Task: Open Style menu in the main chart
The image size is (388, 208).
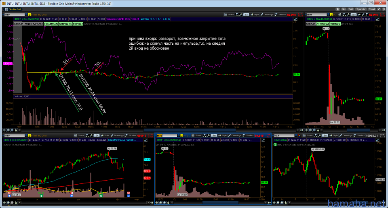Action: click(x=255, y=15)
